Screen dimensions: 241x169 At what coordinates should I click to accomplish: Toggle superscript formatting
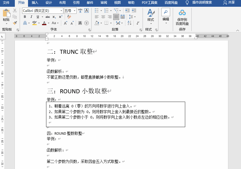[x=61, y=17]
